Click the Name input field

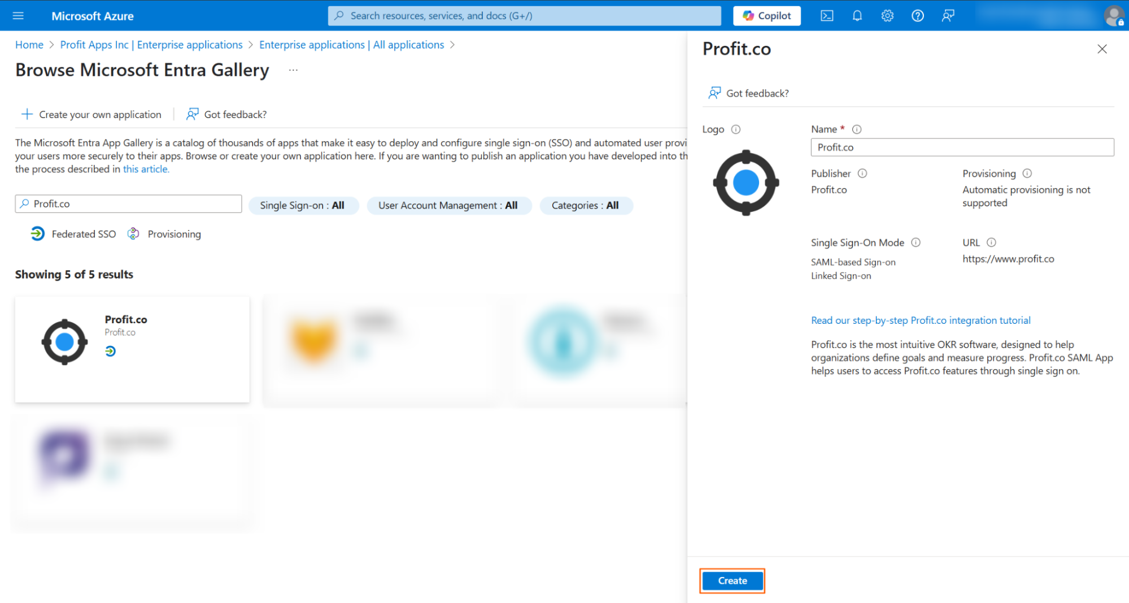click(962, 147)
